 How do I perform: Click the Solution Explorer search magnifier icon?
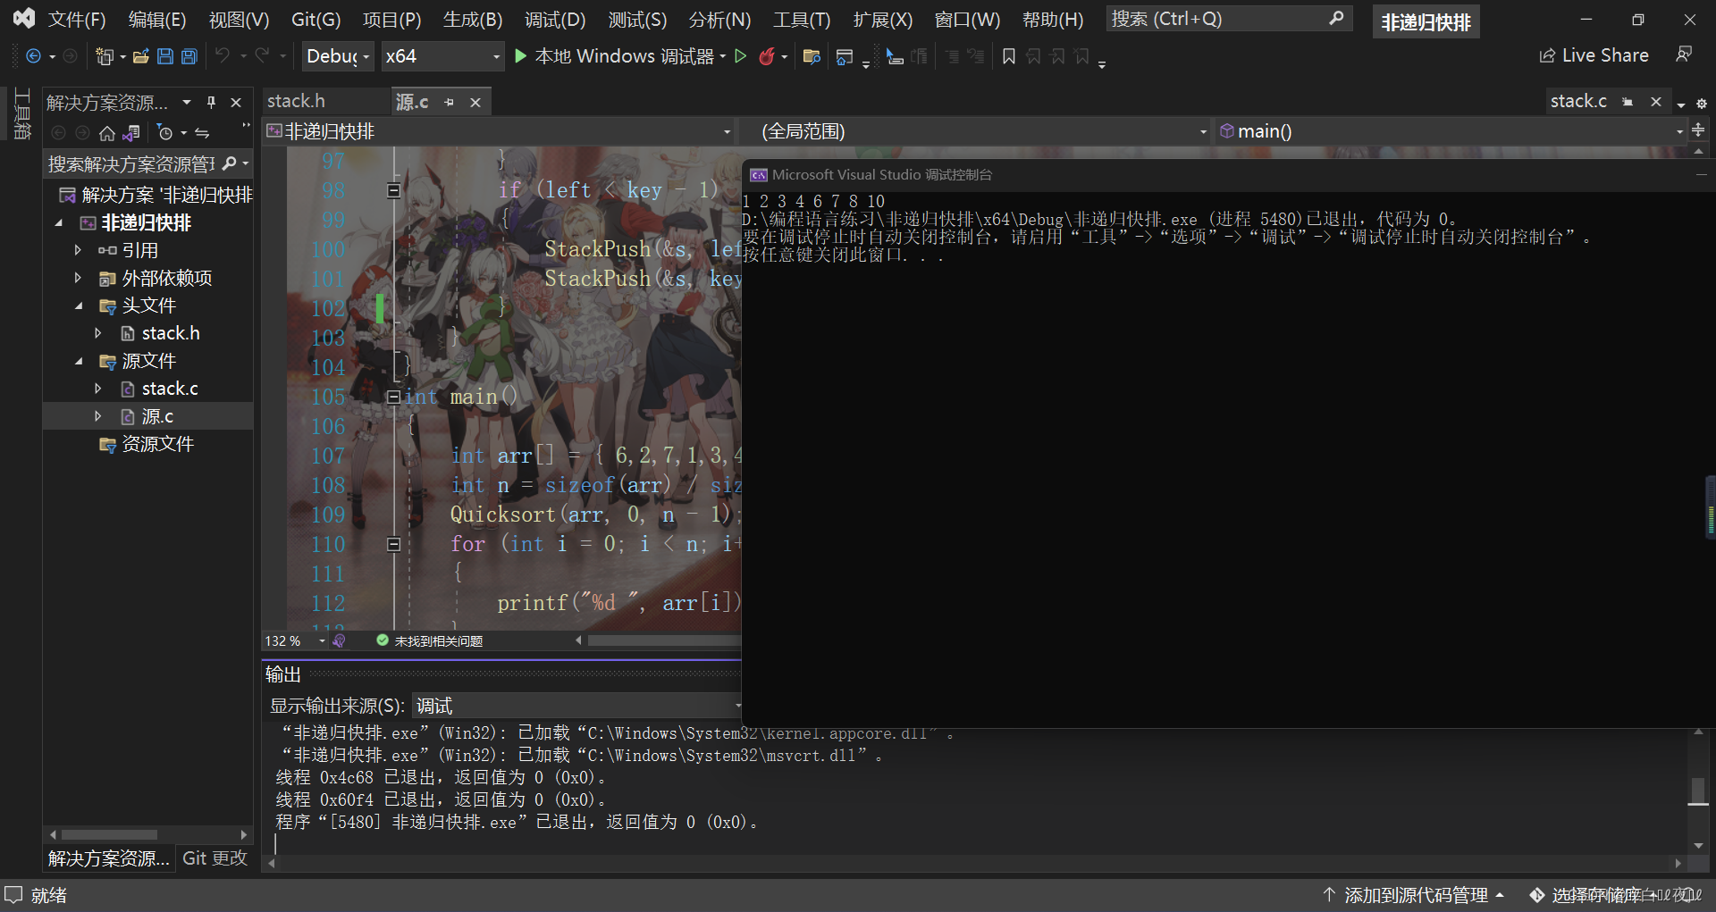(x=230, y=163)
